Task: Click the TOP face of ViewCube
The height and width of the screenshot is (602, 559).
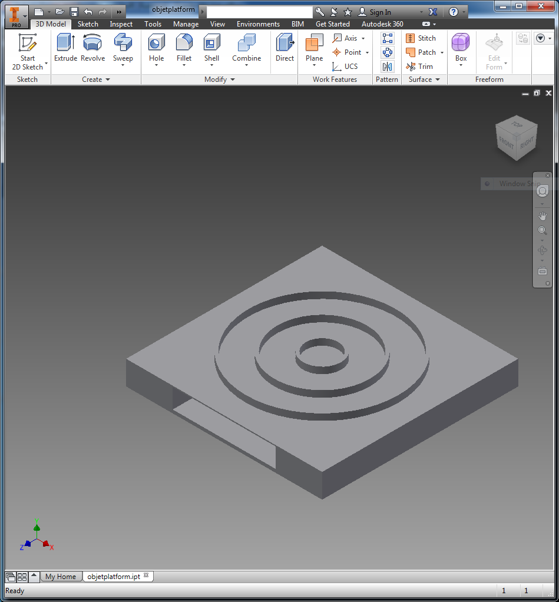Action: (517, 125)
